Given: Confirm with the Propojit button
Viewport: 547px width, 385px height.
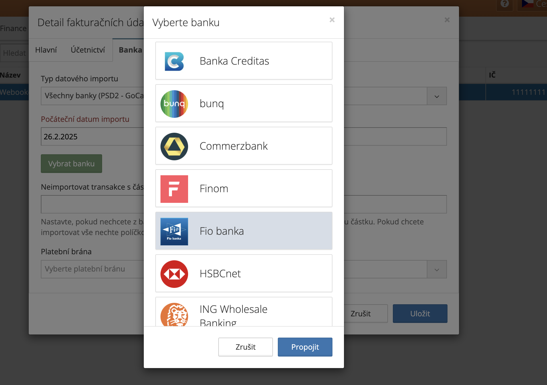Looking at the screenshot, I should click(x=305, y=347).
